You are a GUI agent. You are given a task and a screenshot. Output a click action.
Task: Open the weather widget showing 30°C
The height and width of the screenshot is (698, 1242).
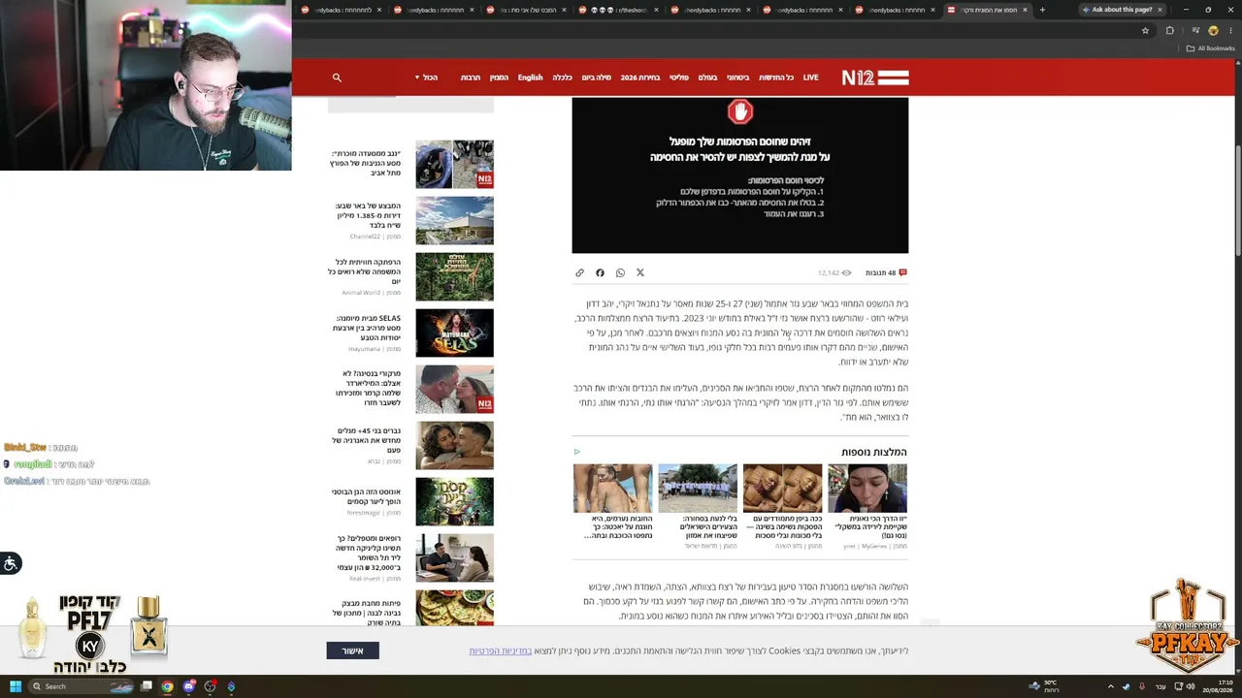[x=1044, y=686]
